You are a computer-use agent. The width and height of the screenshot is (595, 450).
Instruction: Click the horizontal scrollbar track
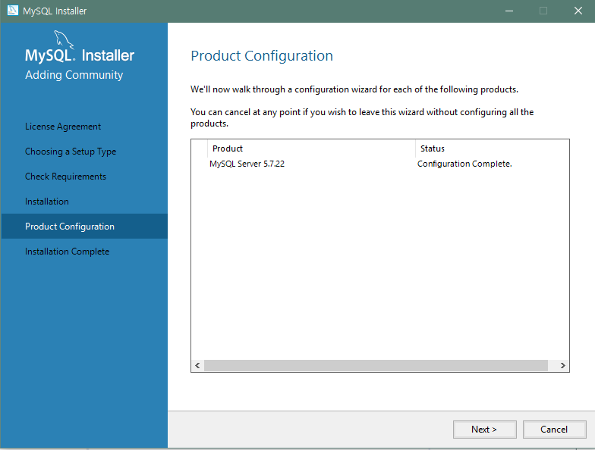376,365
